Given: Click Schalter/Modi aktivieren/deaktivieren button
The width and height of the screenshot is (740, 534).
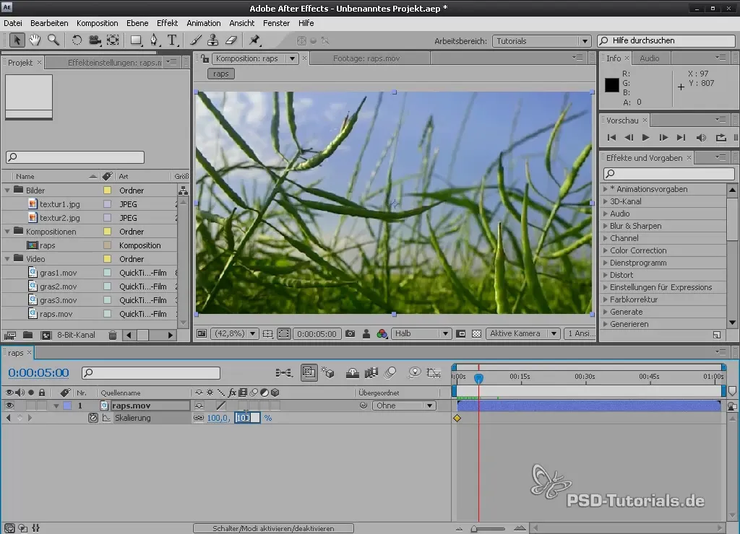Looking at the screenshot, I should (x=273, y=528).
